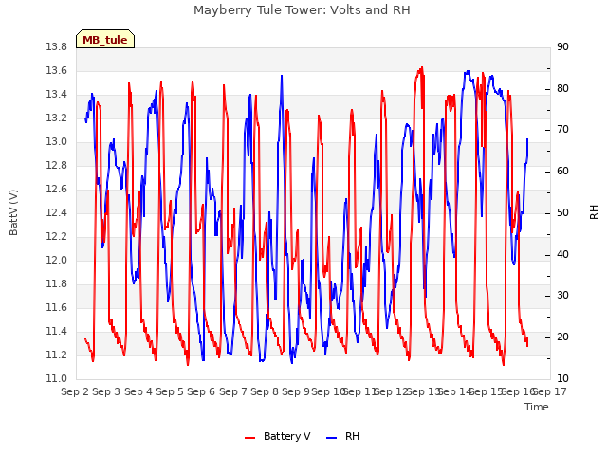Click the Time axis label
Screen dimensions: 607x455
(537, 407)
